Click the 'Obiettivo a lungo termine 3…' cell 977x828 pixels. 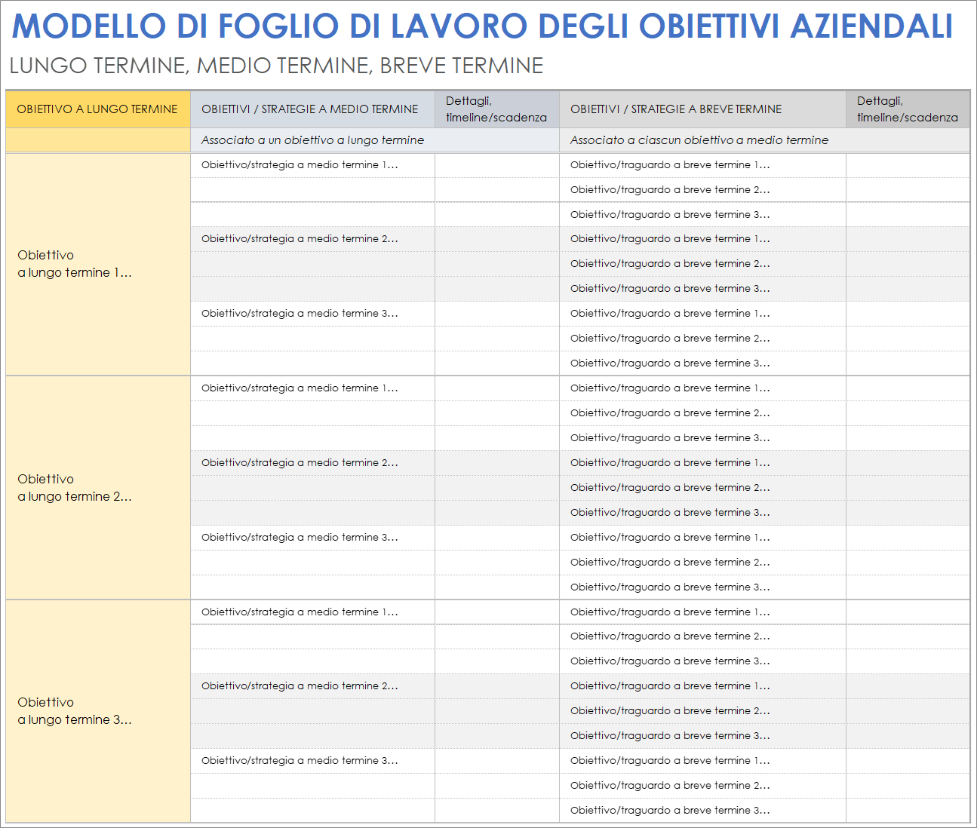[x=97, y=711]
